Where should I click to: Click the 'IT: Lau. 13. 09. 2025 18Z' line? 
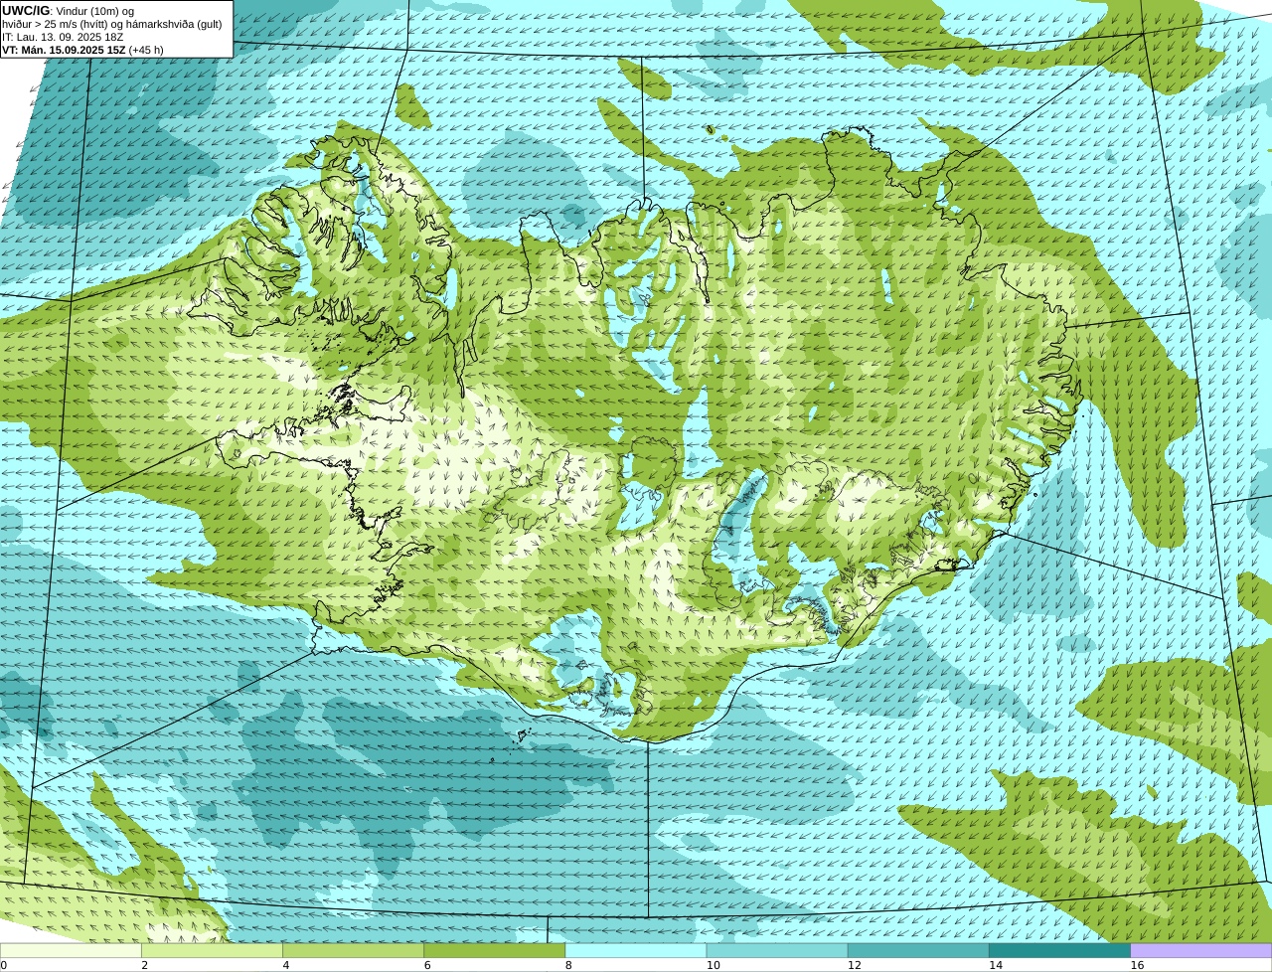pos(63,37)
